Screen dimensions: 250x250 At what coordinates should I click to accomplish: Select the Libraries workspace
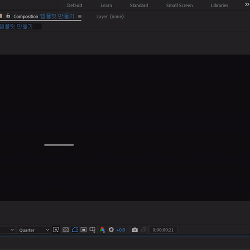click(219, 5)
